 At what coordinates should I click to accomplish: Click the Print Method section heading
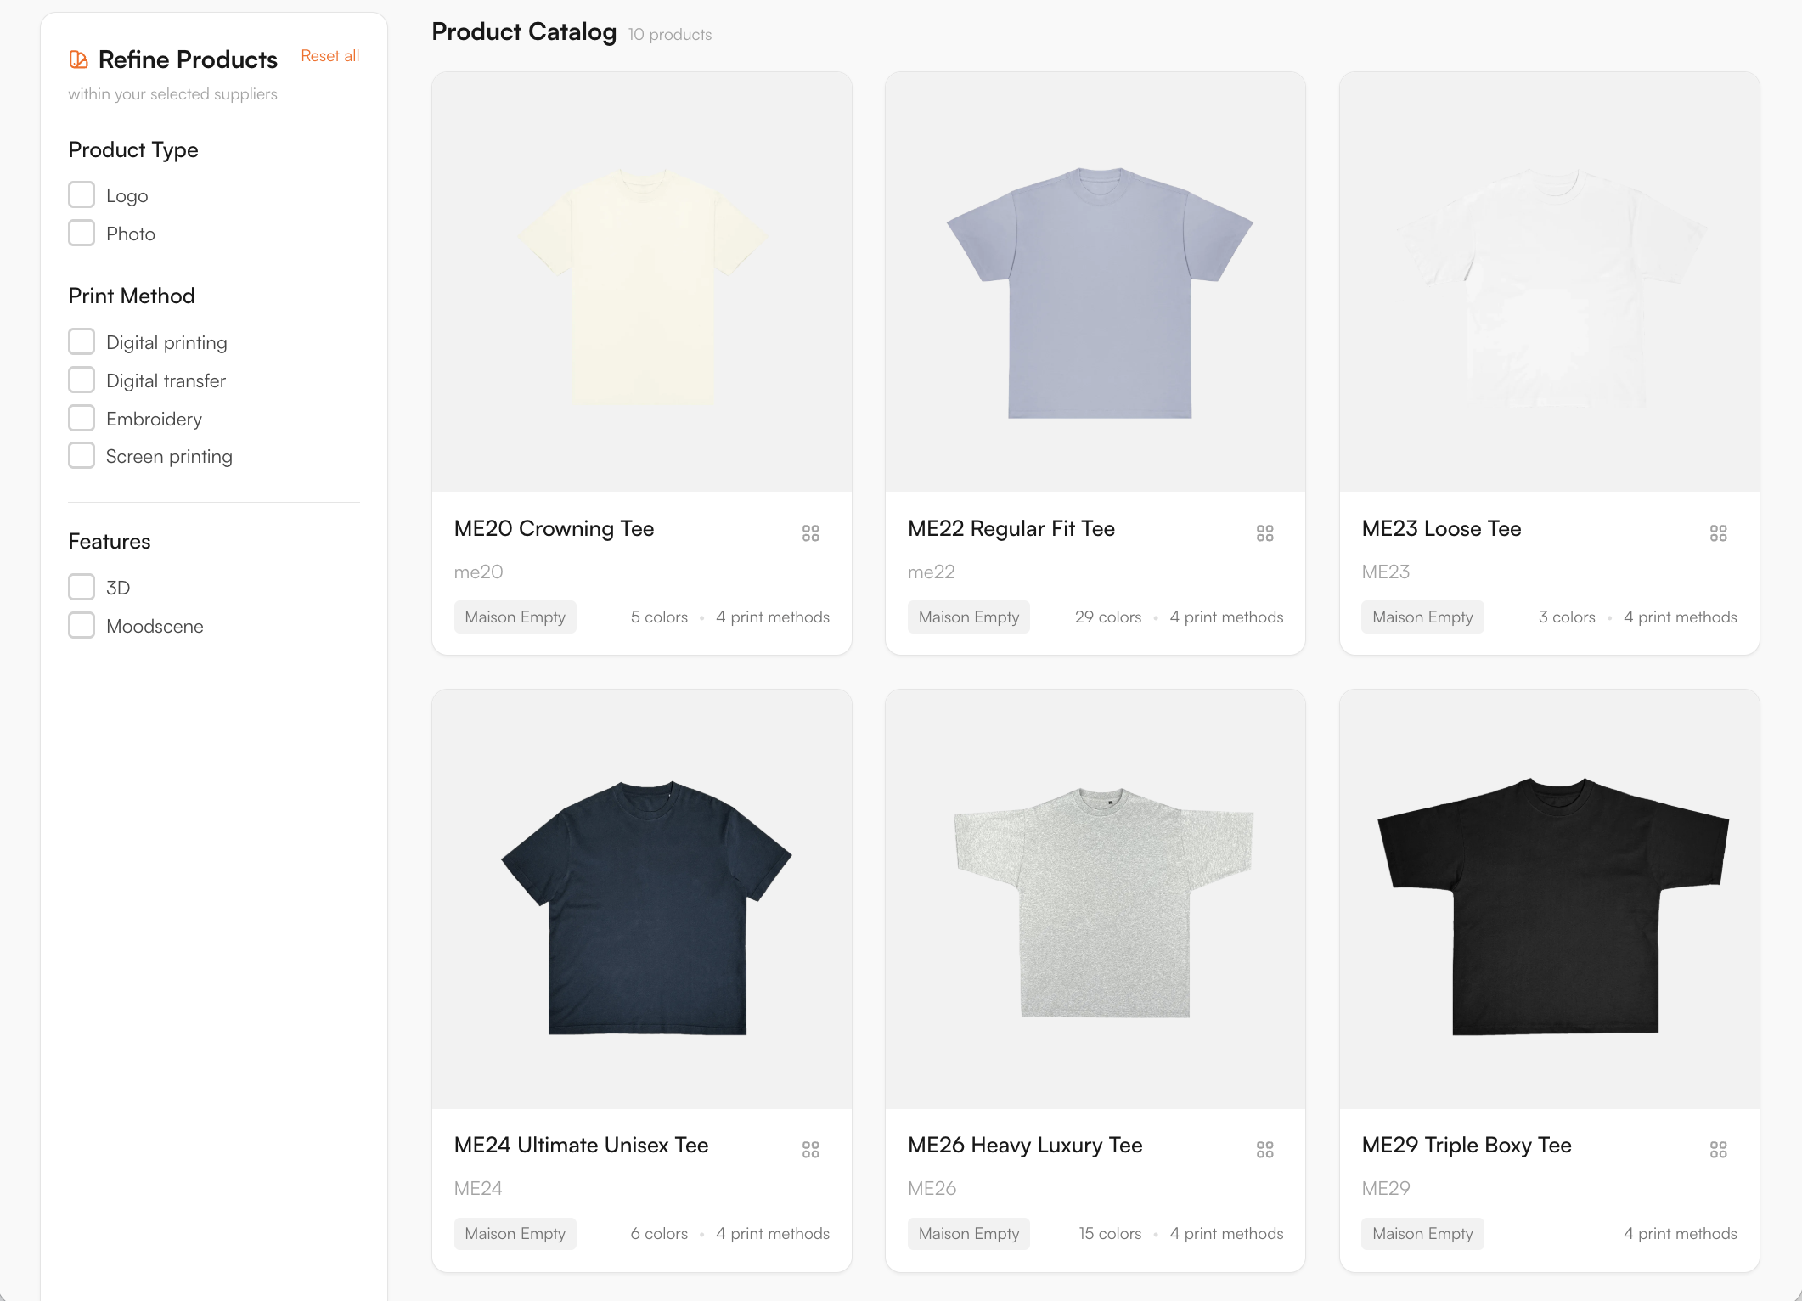click(132, 296)
